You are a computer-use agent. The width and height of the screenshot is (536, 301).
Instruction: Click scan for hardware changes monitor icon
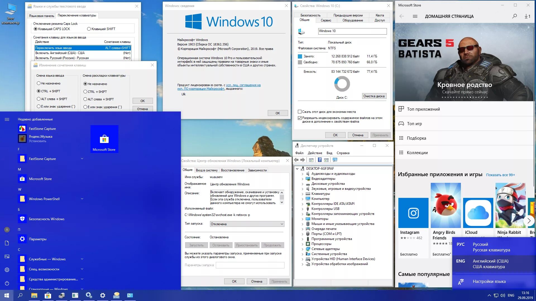[335, 160]
